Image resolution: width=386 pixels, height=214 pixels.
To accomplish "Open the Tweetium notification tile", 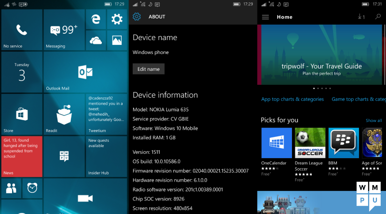I will pyautogui.click(x=107, y=114).
